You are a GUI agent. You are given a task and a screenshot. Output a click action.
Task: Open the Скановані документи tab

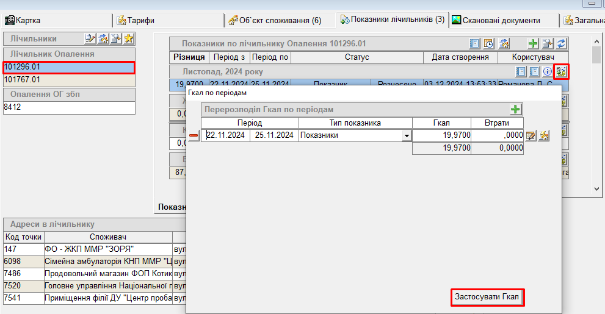click(501, 20)
